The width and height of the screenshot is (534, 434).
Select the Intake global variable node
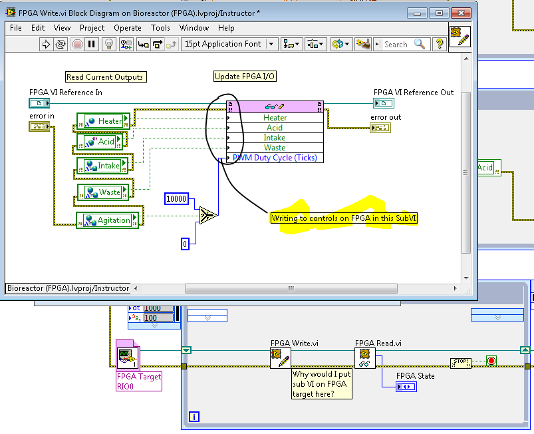102,166
